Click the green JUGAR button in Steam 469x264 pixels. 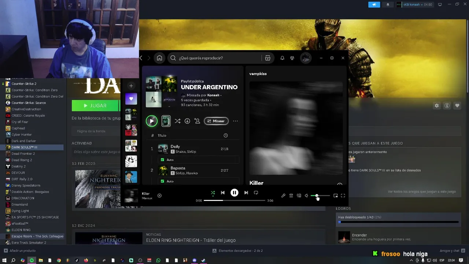[95, 106]
